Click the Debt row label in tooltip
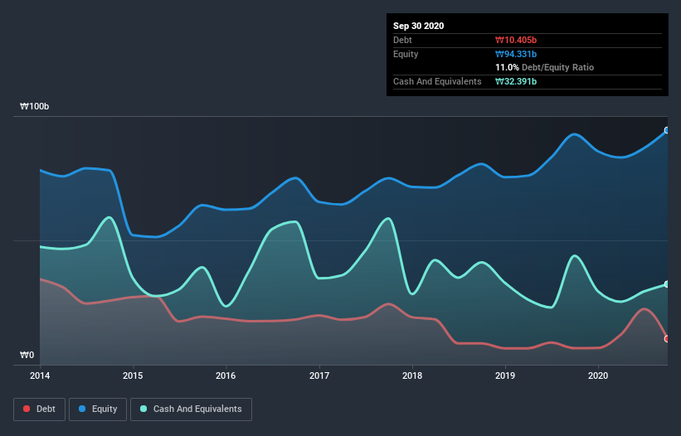The width and height of the screenshot is (681, 436). pyautogui.click(x=402, y=40)
